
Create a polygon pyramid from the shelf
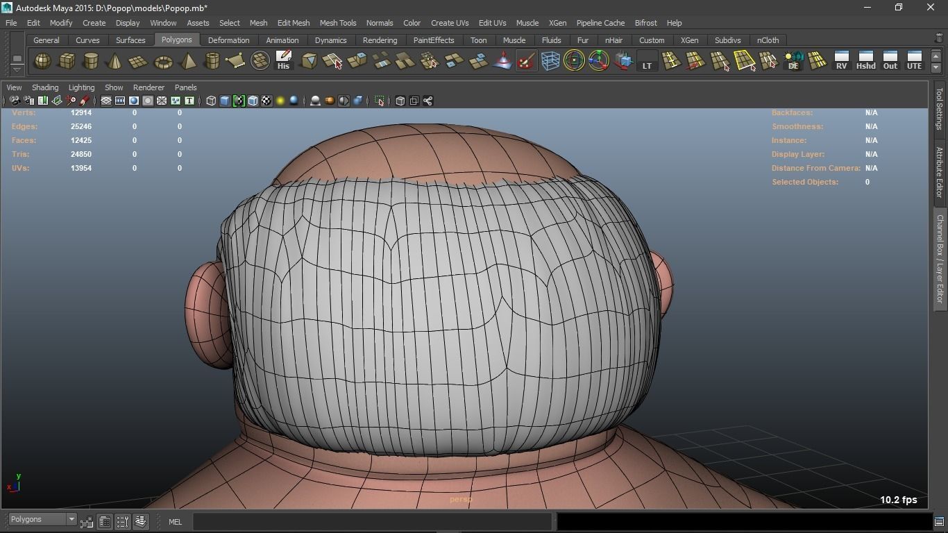tap(187, 61)
